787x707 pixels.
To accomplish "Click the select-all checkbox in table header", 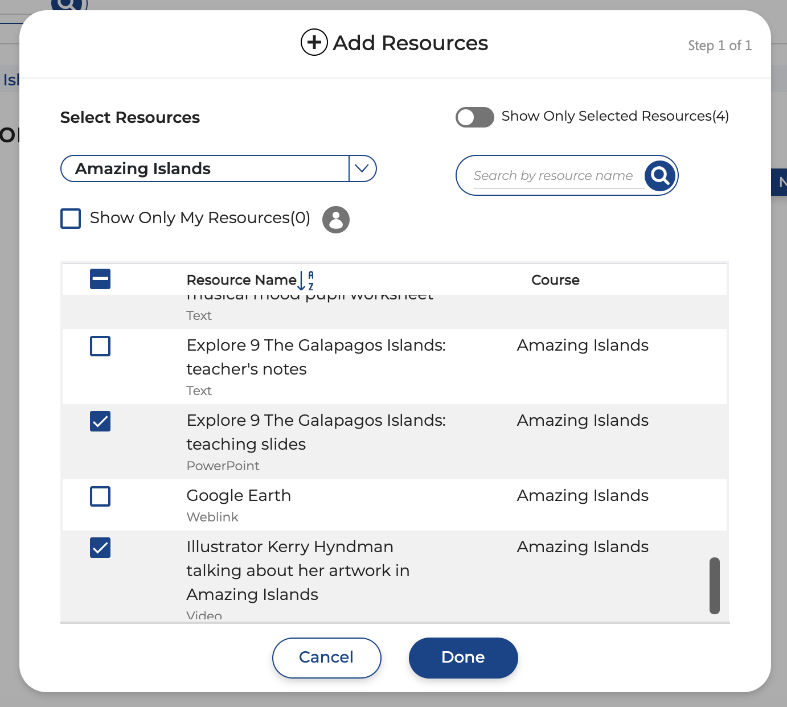I will [100, 279].
